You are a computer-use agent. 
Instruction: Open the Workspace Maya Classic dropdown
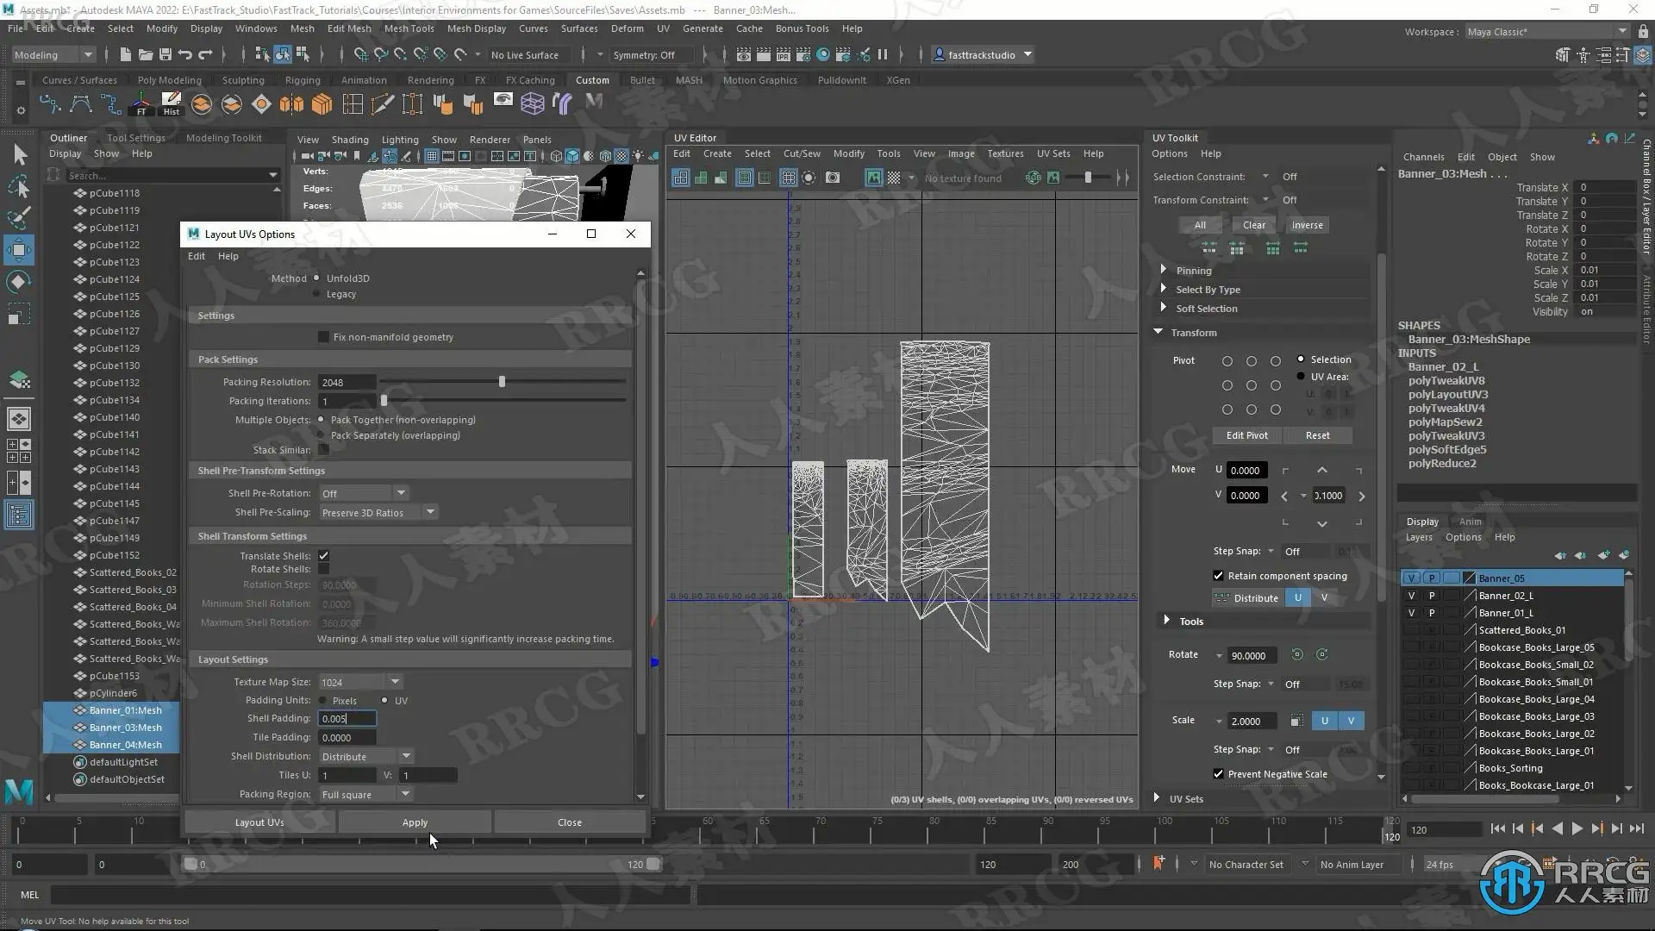point(1546,32)
